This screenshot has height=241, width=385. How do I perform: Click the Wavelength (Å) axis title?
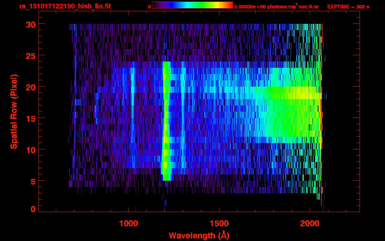[x=199, y=235]
